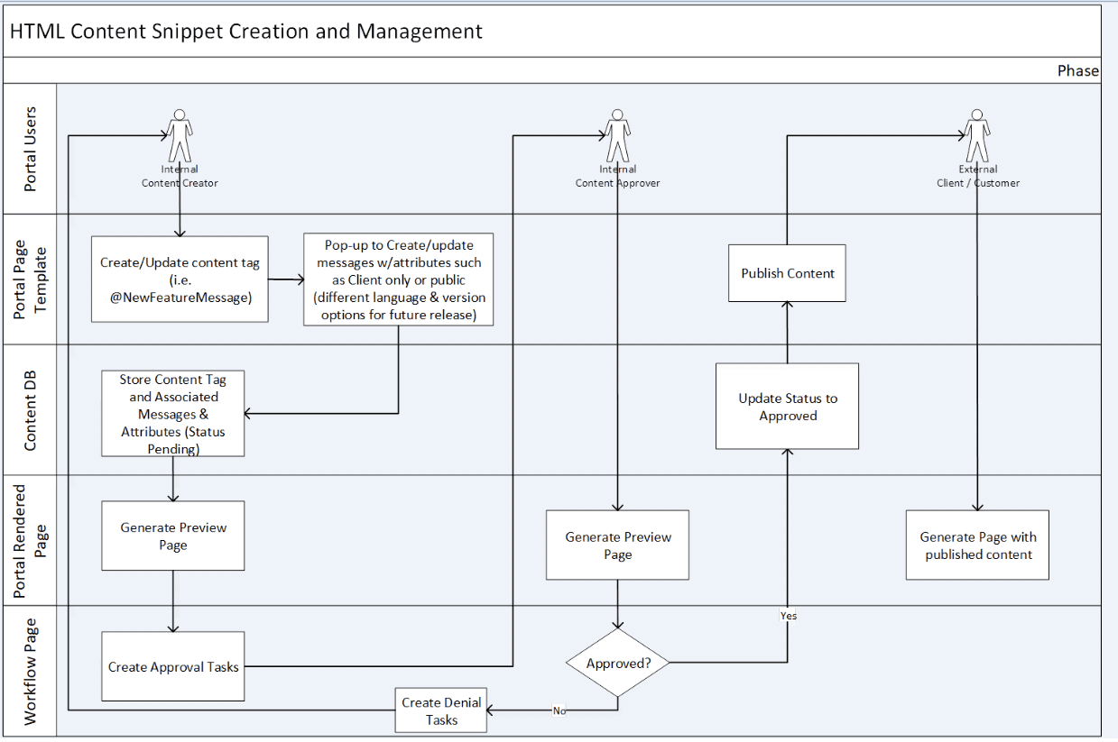Select the External Client / Customer actor figure
The height and width of the screenshot is (742, 1118).
click(x=977, y=135)
